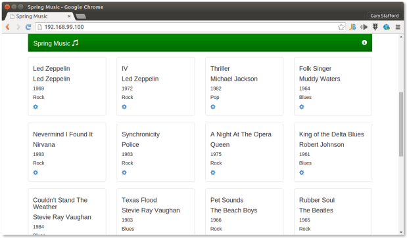Click the album title King of the Delta Blues
This screenshot has width=407, height=238.
coord(331,134)
